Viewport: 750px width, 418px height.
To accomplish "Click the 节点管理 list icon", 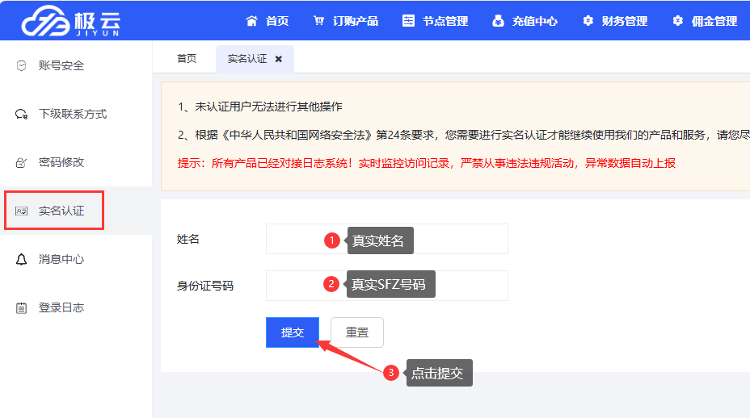I will 409,21.
